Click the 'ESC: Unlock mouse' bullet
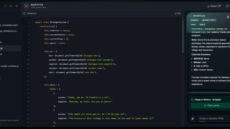230x129 pixels. 203,70
